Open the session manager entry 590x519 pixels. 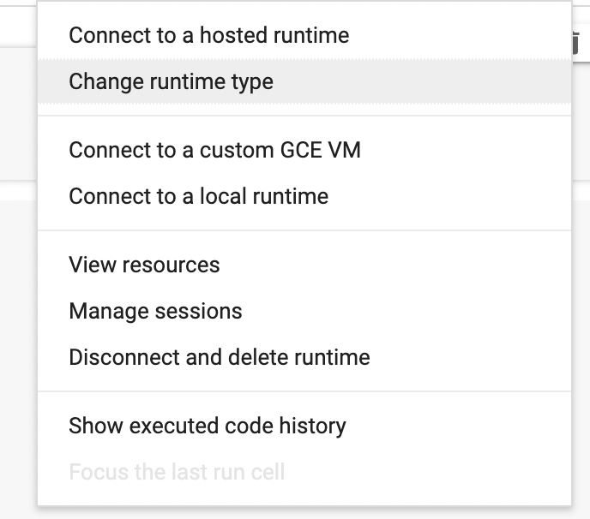pos(155,312)
